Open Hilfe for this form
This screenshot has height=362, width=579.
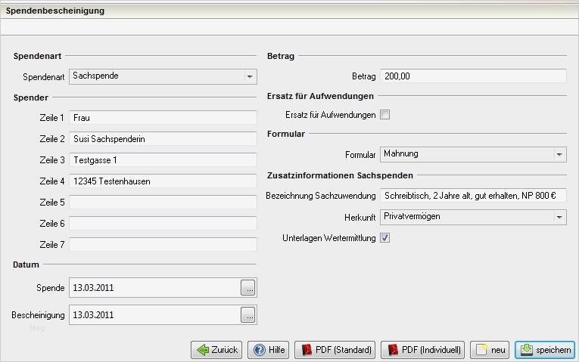coord(269,349)
